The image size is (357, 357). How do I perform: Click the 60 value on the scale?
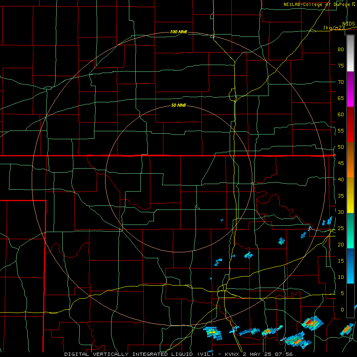click(341, 115)
